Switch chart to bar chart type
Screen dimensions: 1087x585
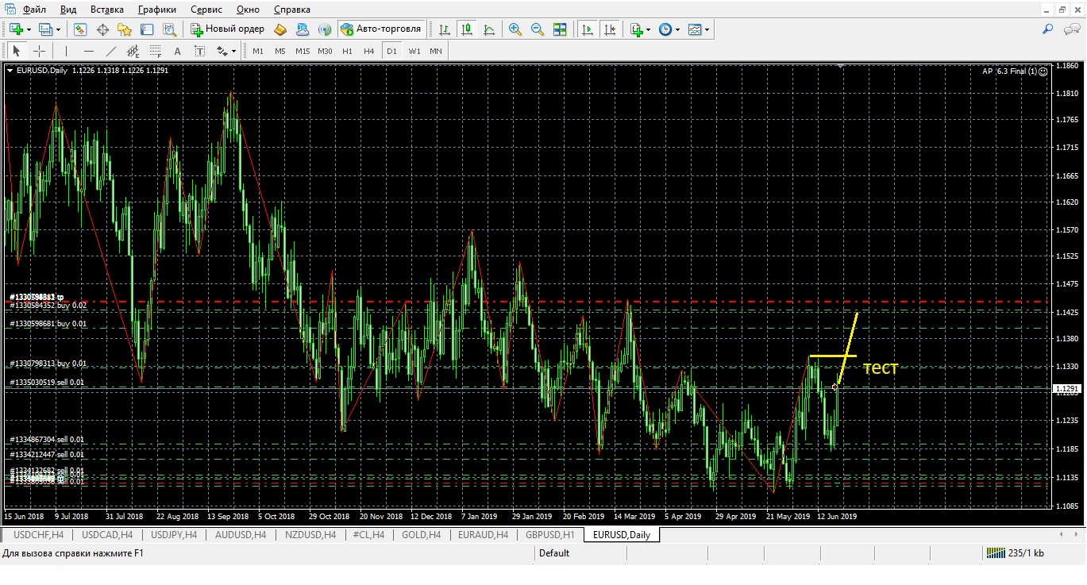coord(445,29)
